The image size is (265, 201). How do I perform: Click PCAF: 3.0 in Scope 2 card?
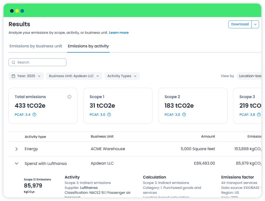[172, 115]
